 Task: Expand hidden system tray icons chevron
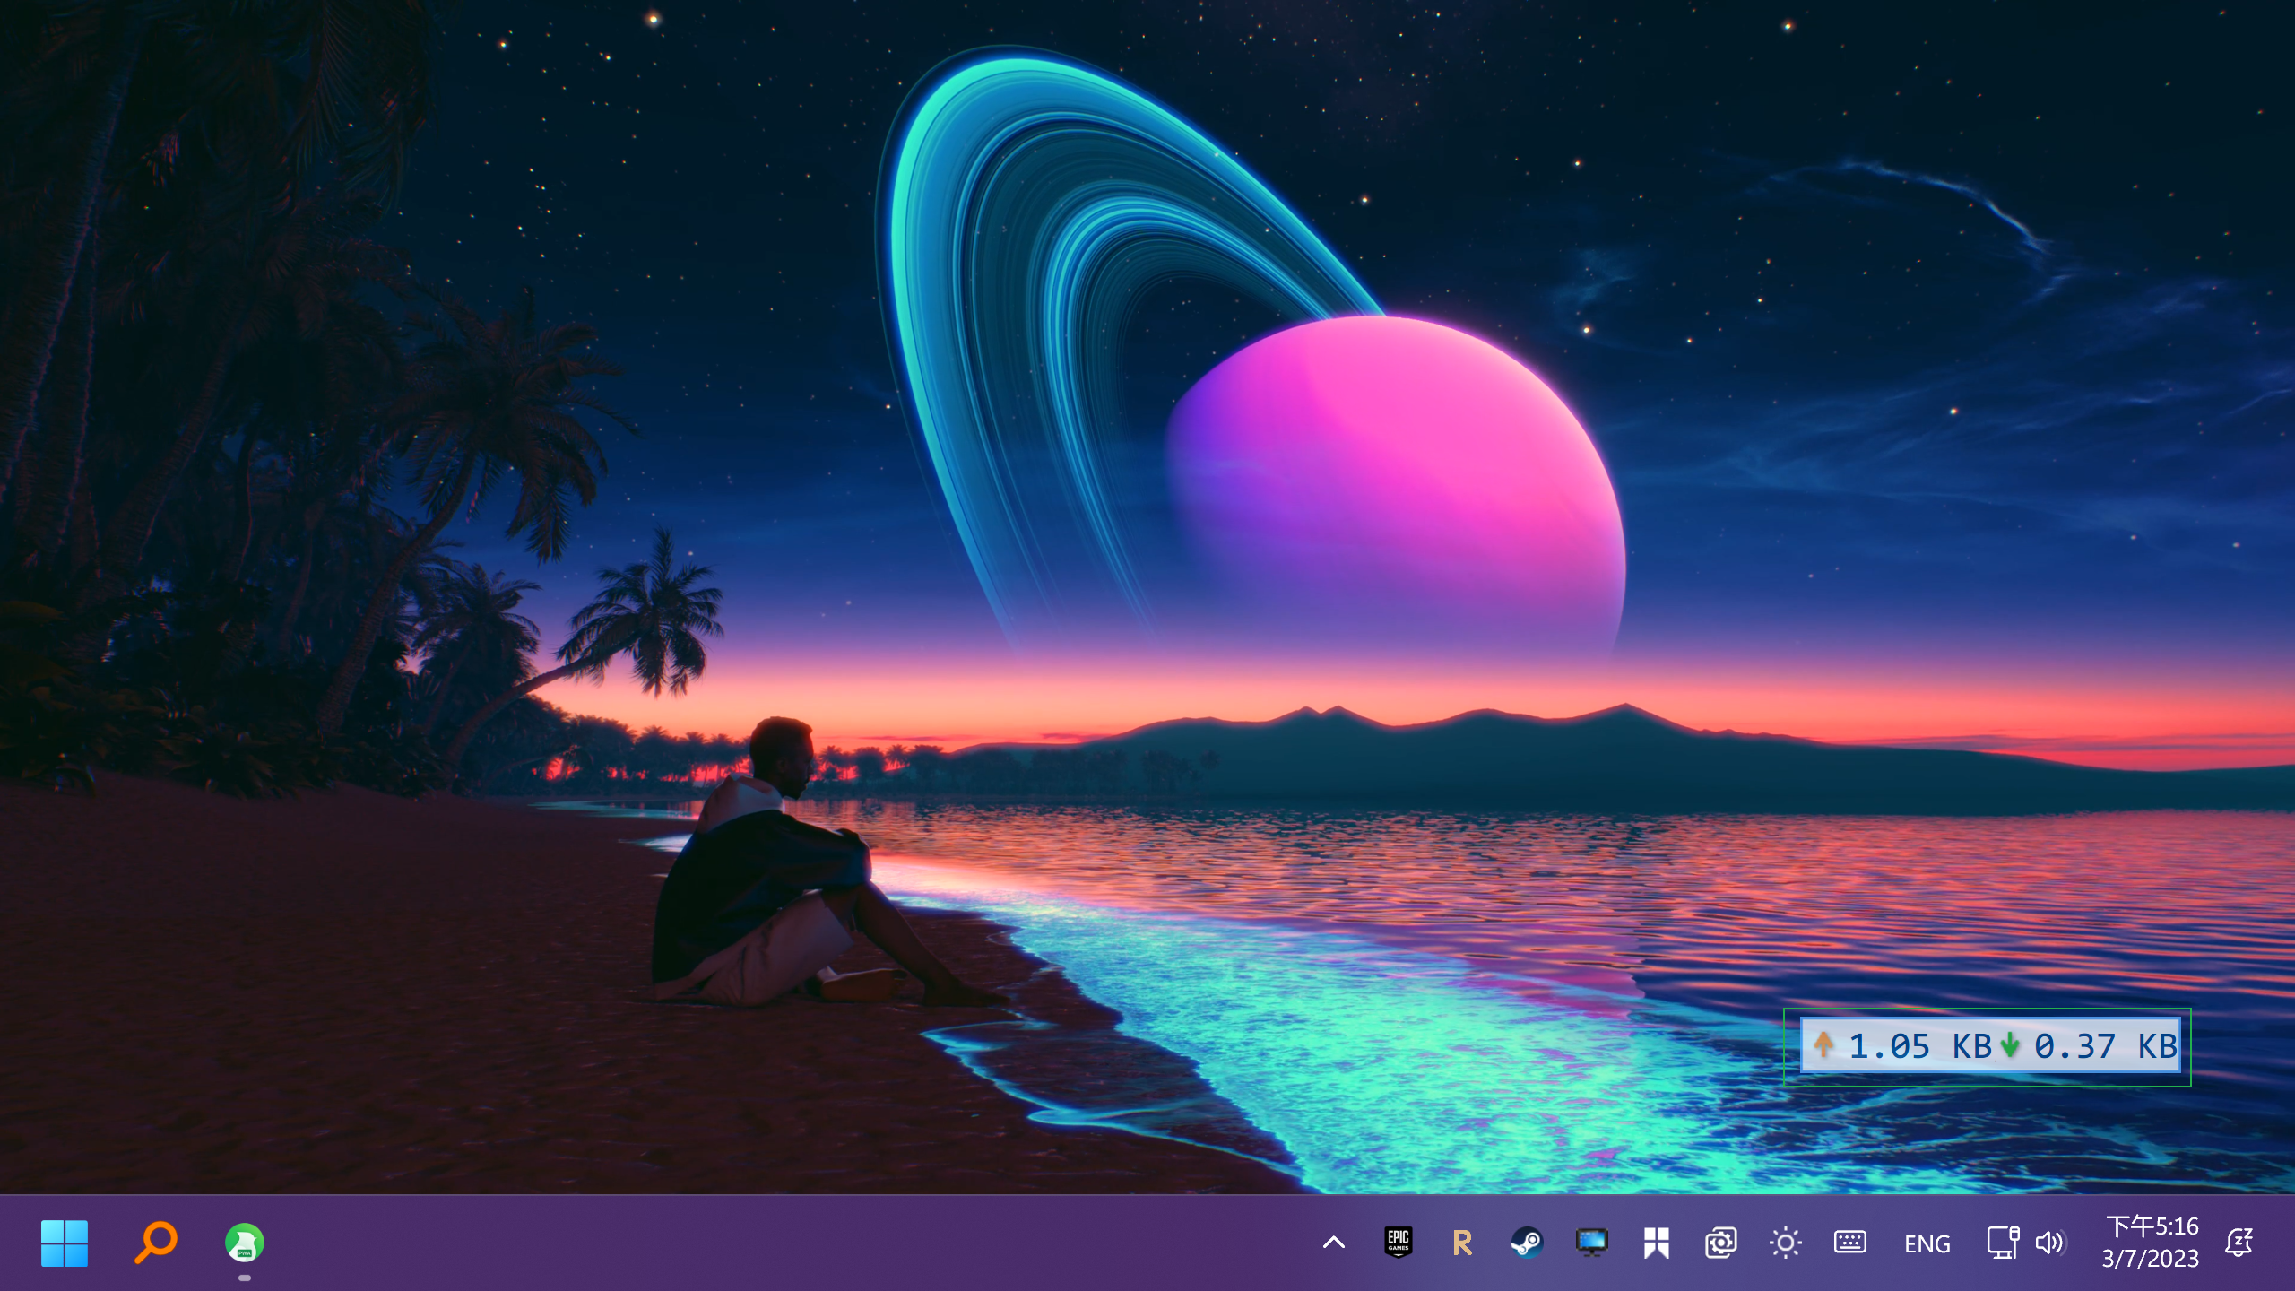pos(1333,1243)
